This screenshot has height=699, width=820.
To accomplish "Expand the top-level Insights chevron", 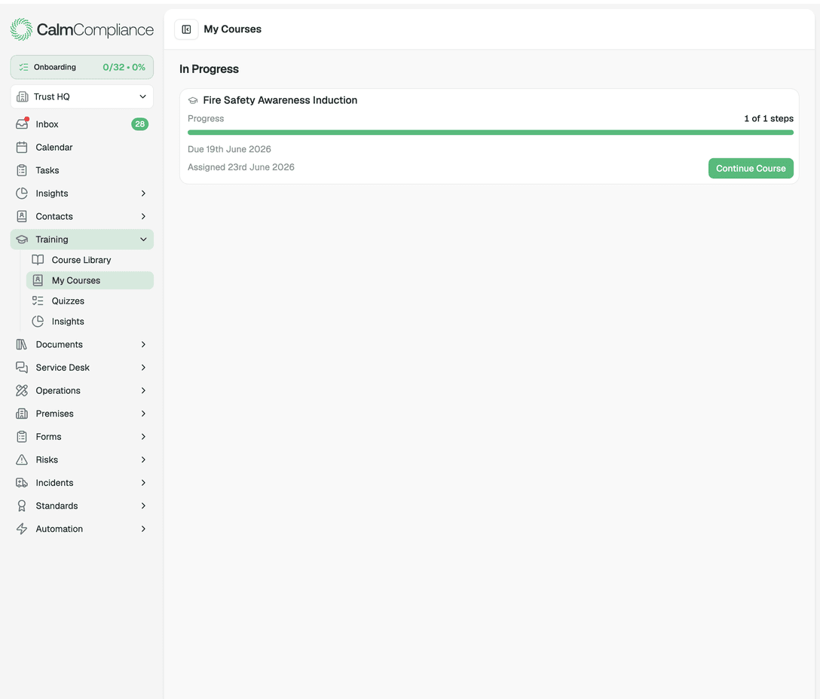I will click(x=143, y=194).
